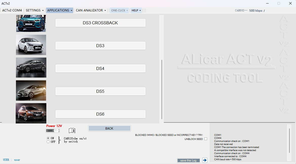This screenshot has width=296, height=164.
Task: Open the SETTINGS menu
Action: (34, 10)
